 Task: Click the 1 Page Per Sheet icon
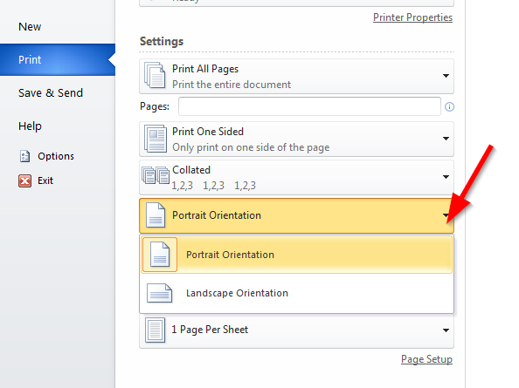pos(155,330)
